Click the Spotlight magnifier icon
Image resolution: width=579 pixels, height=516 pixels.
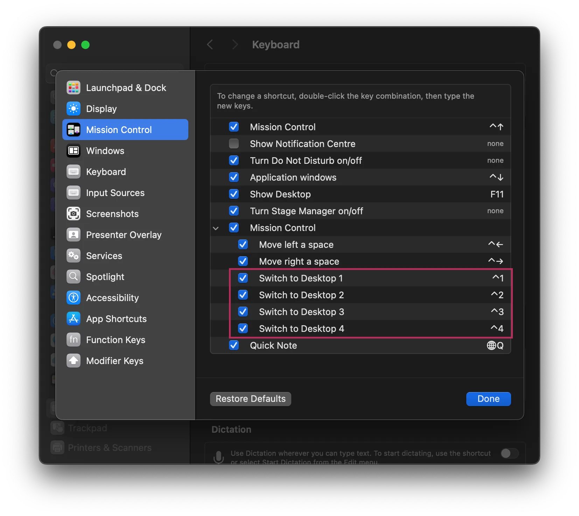[74, 277]
